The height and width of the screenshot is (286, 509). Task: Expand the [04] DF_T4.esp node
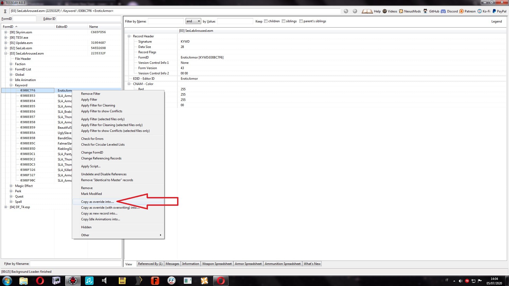click(6, 207)
